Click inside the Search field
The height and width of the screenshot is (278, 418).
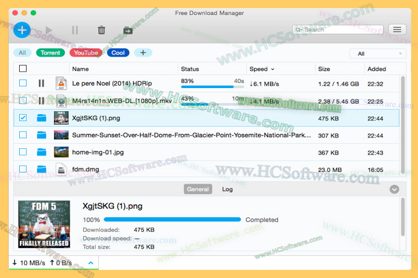(x=338, y=30)
